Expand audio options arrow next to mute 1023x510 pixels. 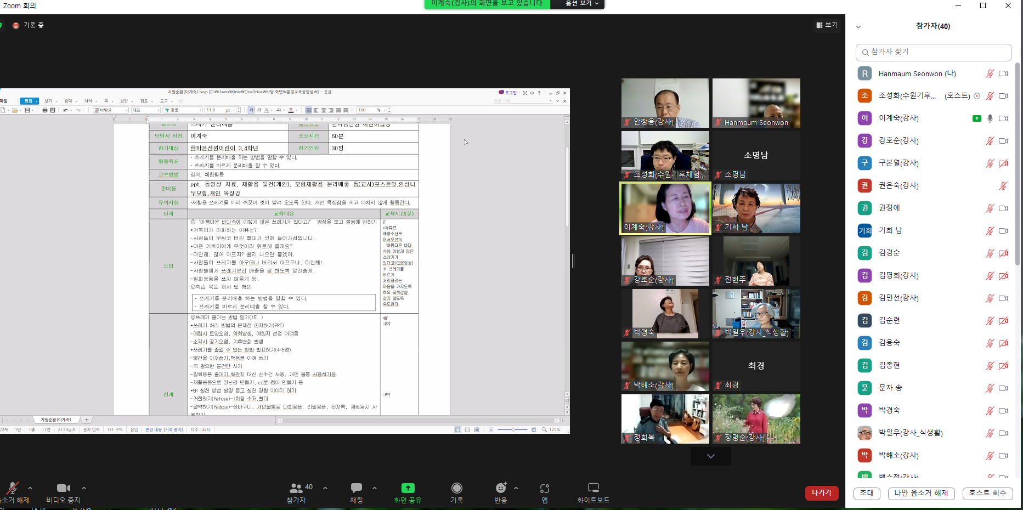(30, 488)
